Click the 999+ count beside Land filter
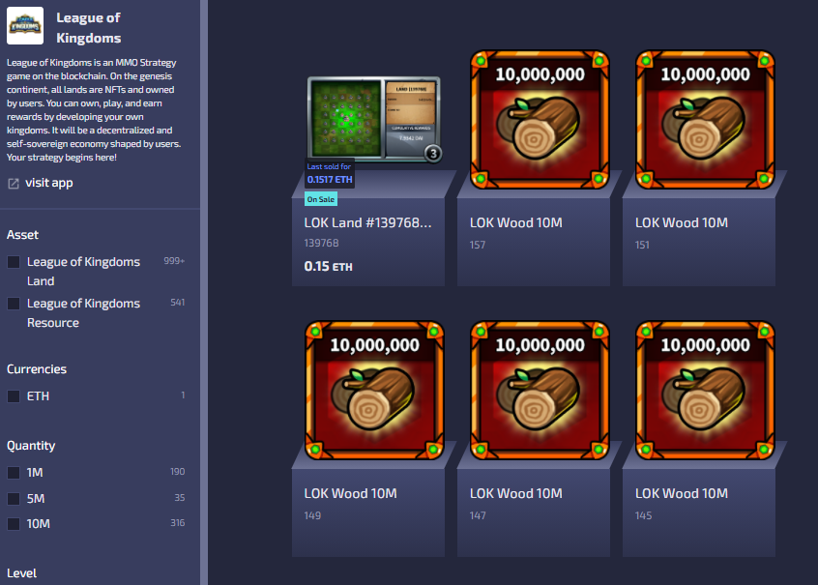 coord(174,260)
